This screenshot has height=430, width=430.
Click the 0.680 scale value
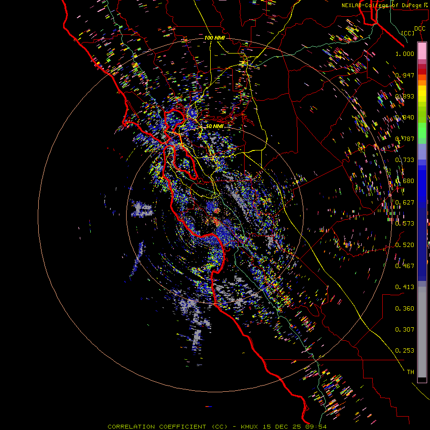pyautogui.click(x=405, y=181)
